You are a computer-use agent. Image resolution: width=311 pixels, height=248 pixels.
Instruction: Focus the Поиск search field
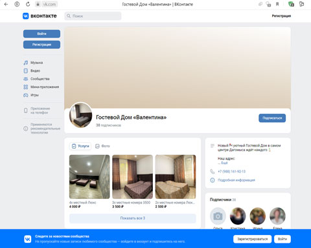tap(93, 16)
